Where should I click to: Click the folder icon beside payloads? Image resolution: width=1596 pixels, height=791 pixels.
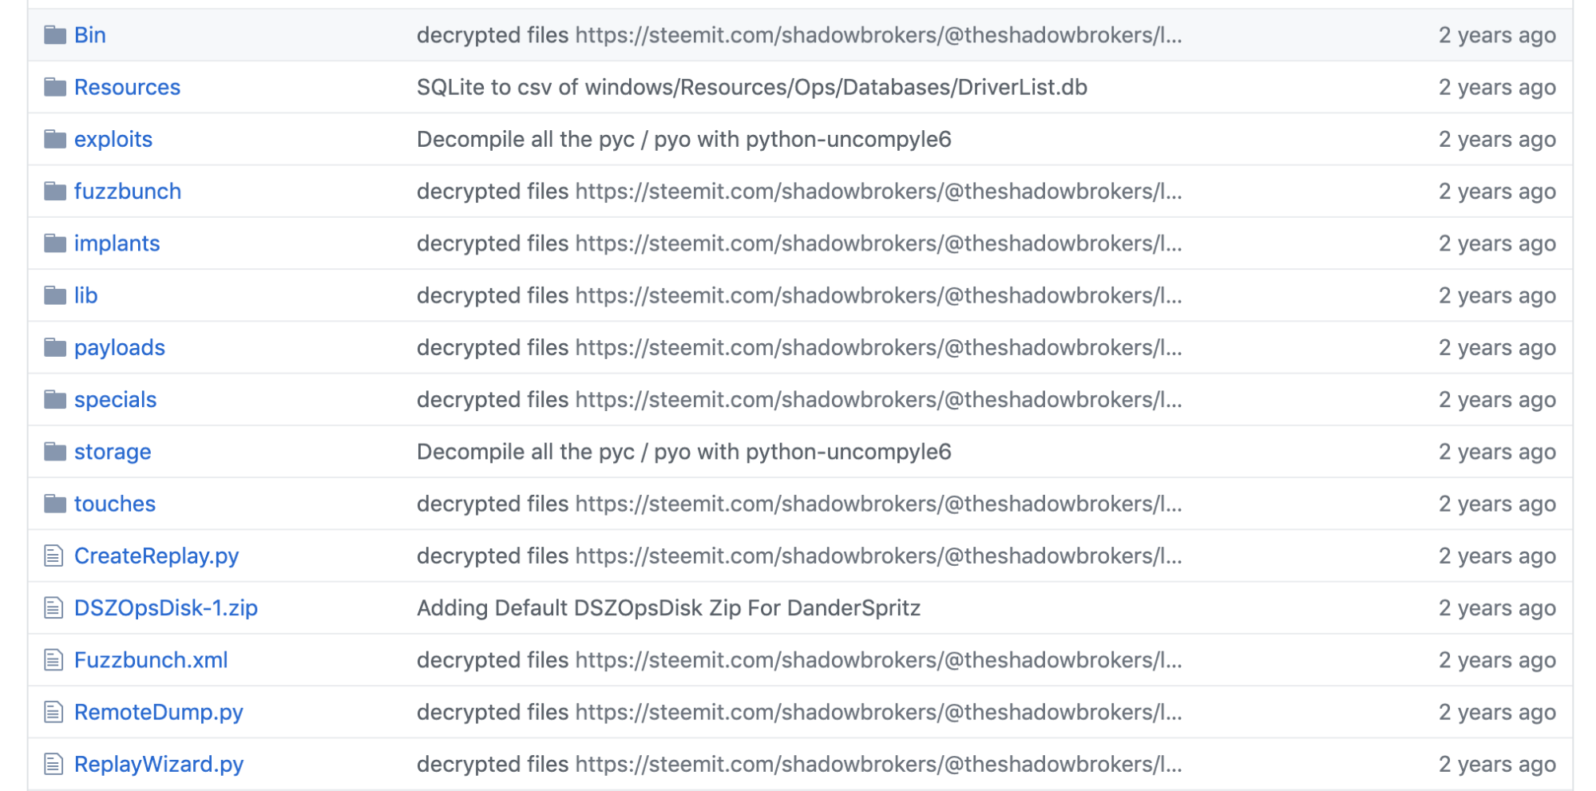click(55, 348)
